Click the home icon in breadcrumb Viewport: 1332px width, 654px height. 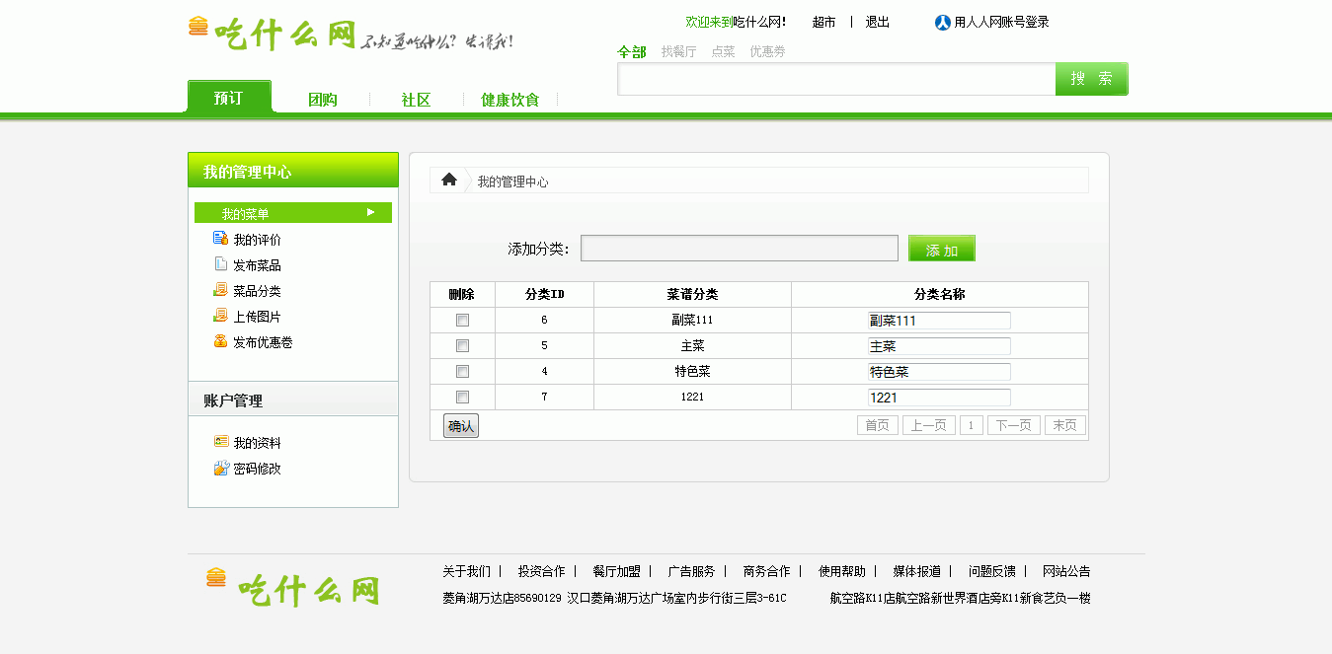click(449, 180)
